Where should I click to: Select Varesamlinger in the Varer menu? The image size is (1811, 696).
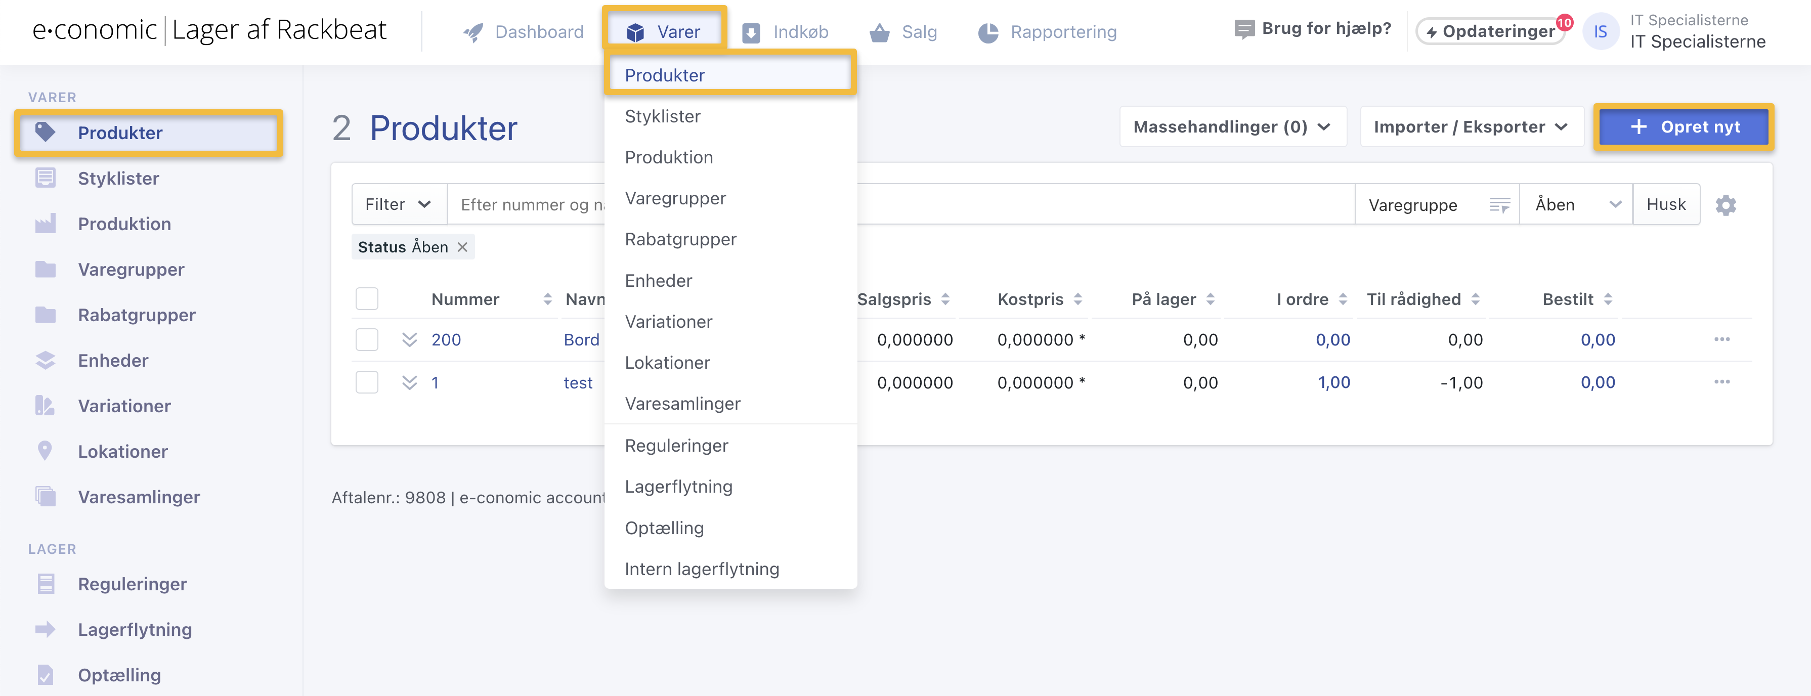[682, 403]
